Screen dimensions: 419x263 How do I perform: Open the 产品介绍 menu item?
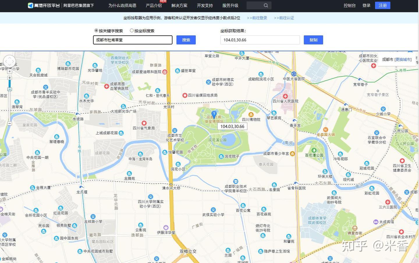[154, 5]
